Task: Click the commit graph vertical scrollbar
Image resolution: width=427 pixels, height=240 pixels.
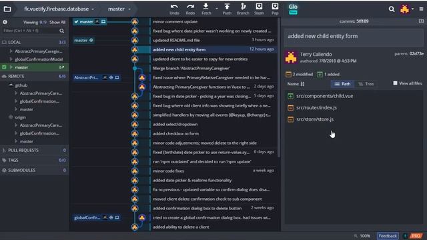Action: pyautogui.click(x=279, y=87)
